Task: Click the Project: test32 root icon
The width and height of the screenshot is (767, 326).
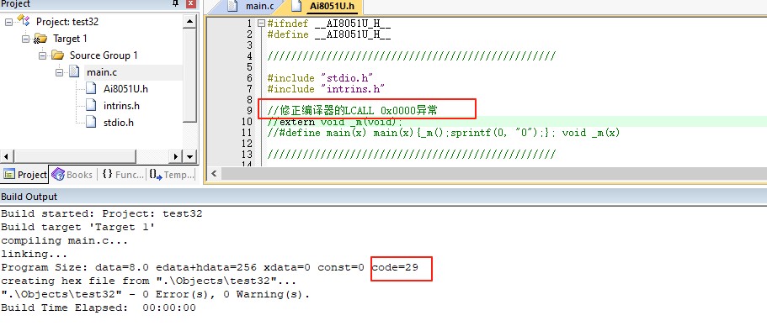Action: point(24,20)
